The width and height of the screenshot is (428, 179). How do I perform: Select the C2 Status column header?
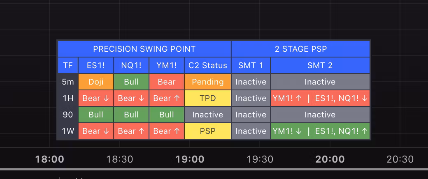tap(208, 65)
